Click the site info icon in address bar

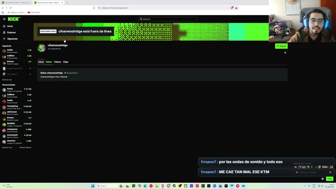(99, 8)
